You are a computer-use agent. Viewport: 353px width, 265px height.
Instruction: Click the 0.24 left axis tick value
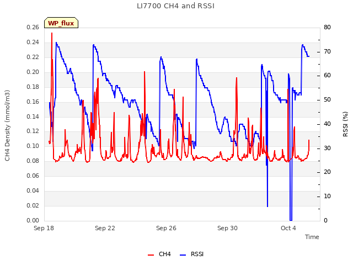pyautogui.click(x=33, y=42)
